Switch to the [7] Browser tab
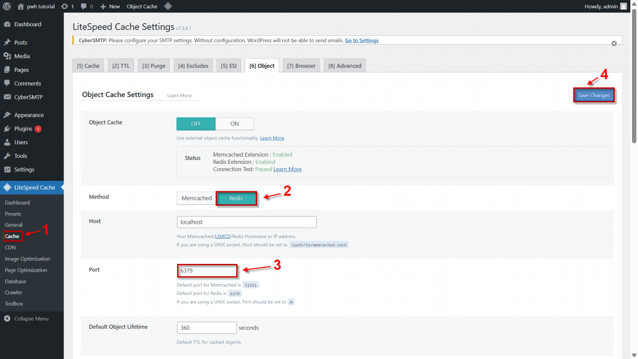This screenshot has width=638, height=359. point(301,66)
